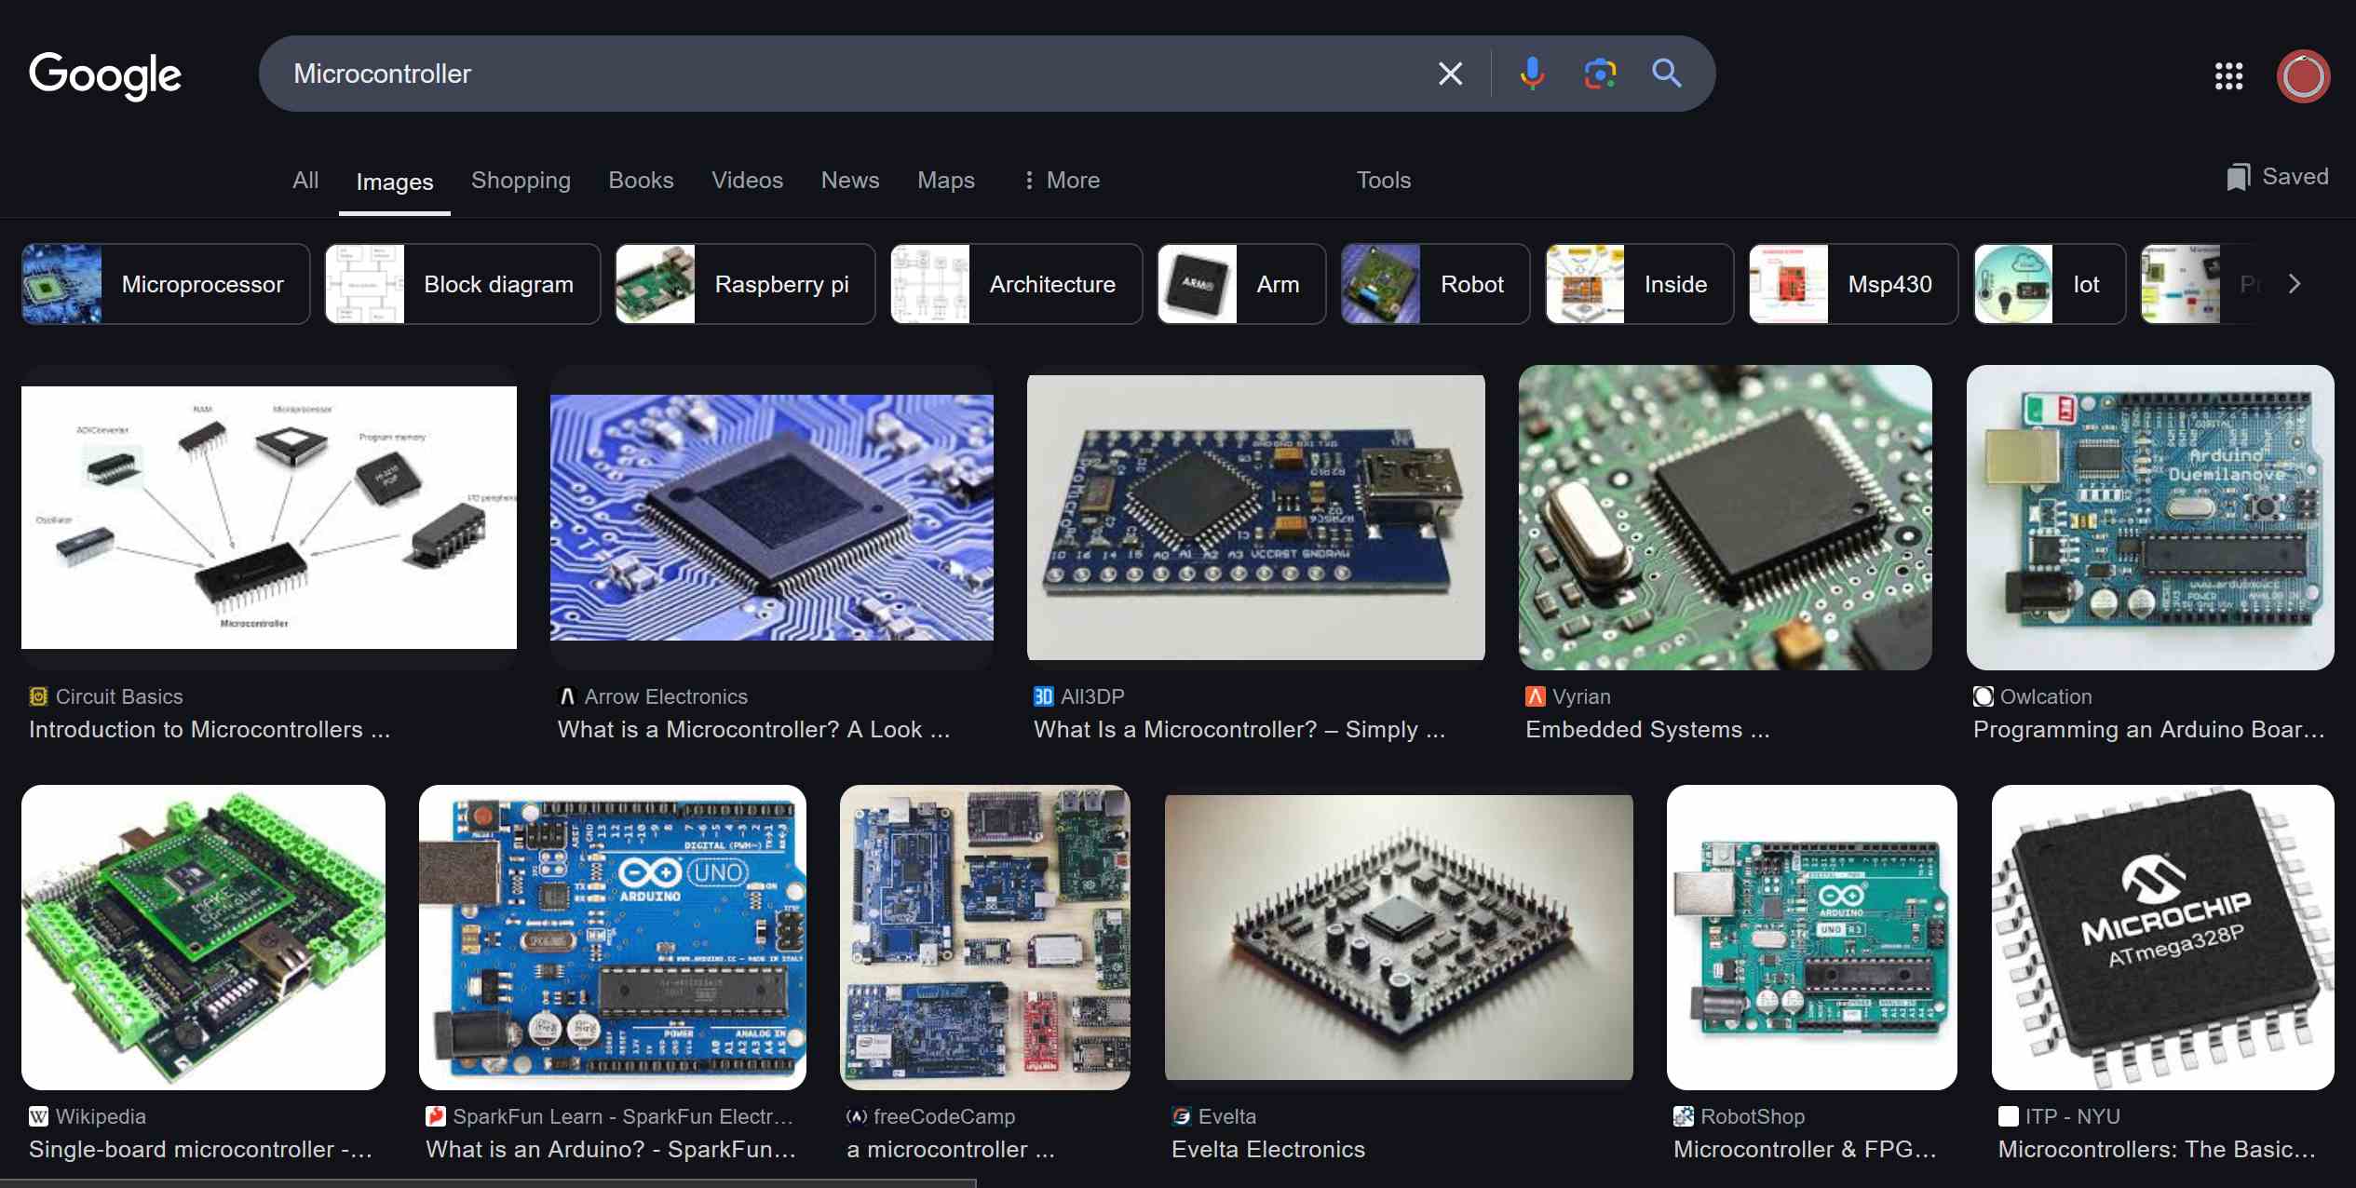Go to Google logo homepage

pyautogui.click(x=105, y=75)
